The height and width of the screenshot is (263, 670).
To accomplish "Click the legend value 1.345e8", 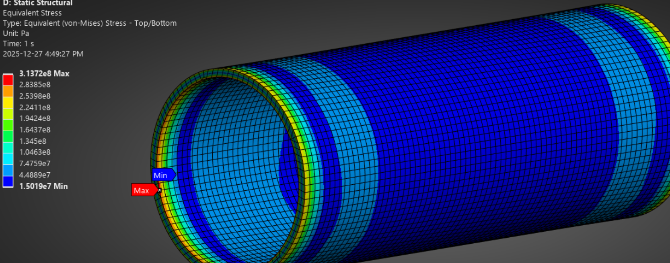I will (33, 141).
